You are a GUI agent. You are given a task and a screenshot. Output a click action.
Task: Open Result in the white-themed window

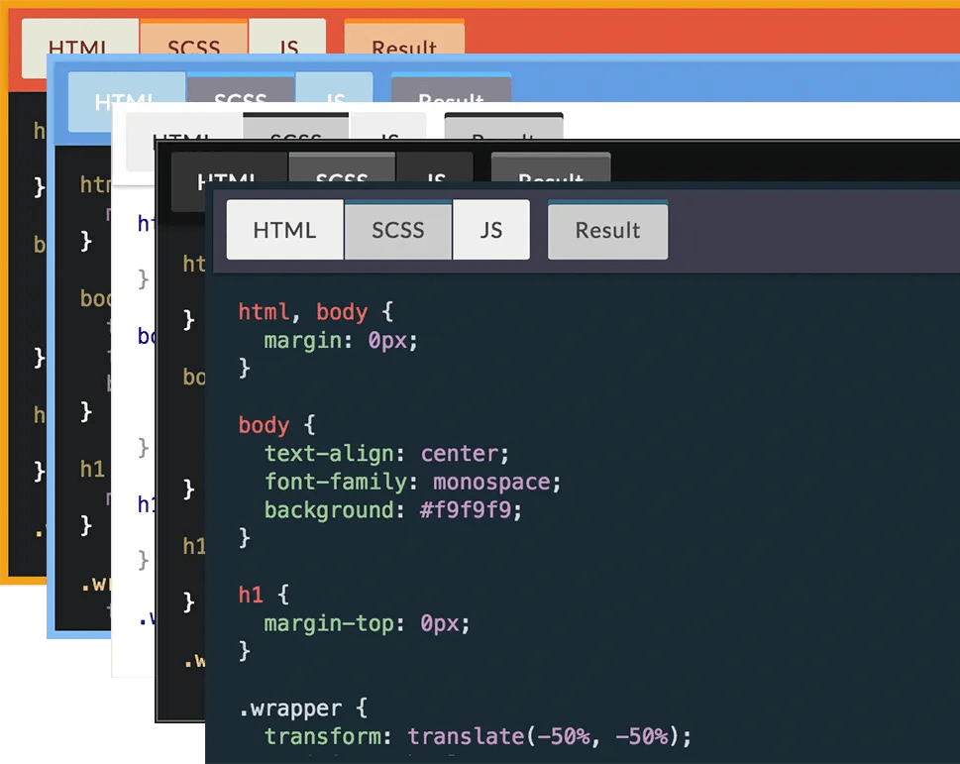click(x=503, y=139)
